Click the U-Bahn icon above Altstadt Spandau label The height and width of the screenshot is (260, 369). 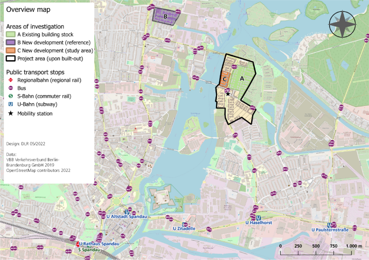coord(127,212)
